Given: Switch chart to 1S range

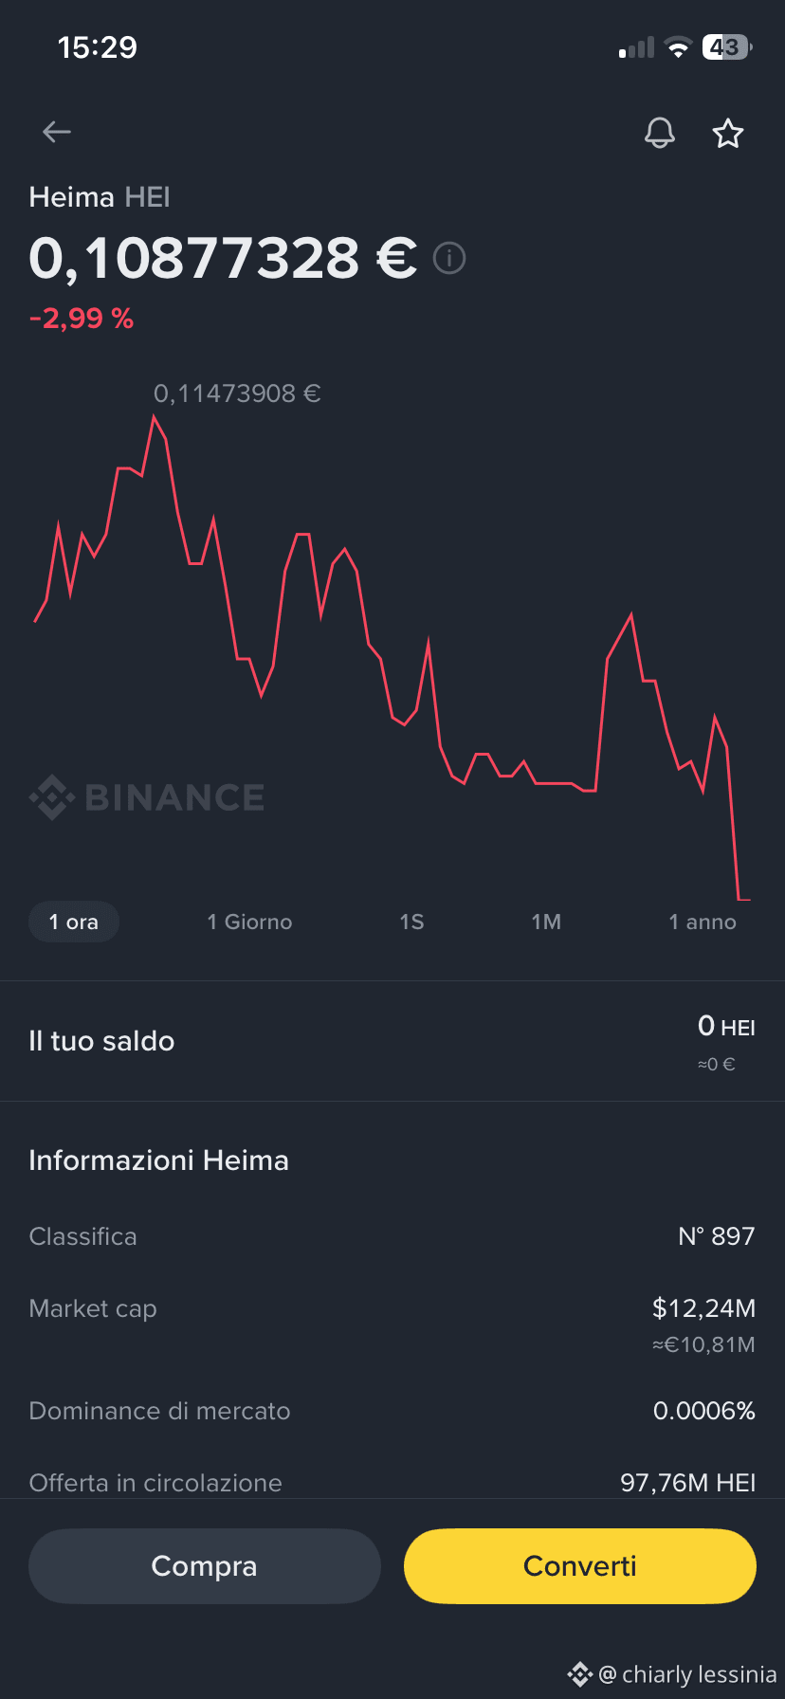Looking at the screenshot, I should click(411, 922).
